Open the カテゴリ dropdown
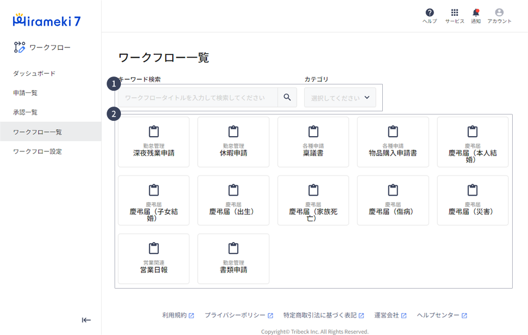The image size is (528, 335). 340,98
